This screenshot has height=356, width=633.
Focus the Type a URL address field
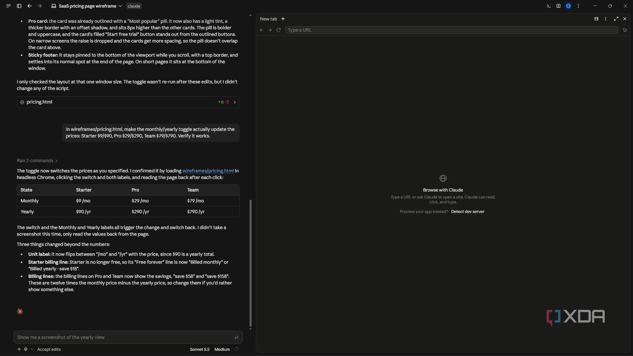(451, 30)
